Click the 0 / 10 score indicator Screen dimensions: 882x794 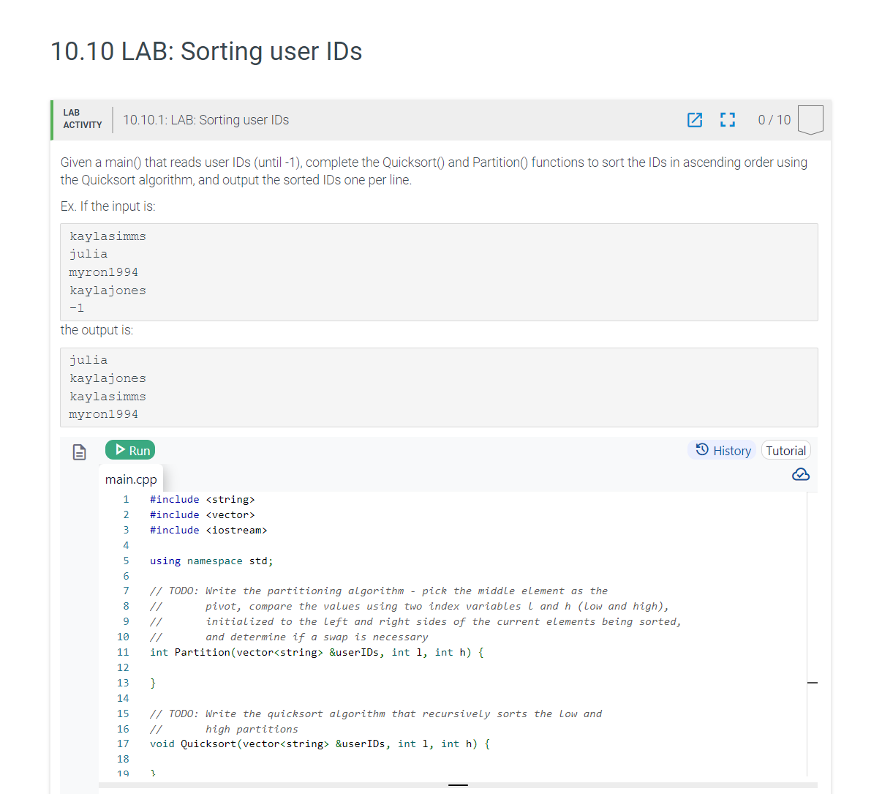(x=774, y=119)
